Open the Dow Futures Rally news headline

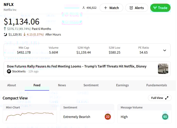click(77, 66)
